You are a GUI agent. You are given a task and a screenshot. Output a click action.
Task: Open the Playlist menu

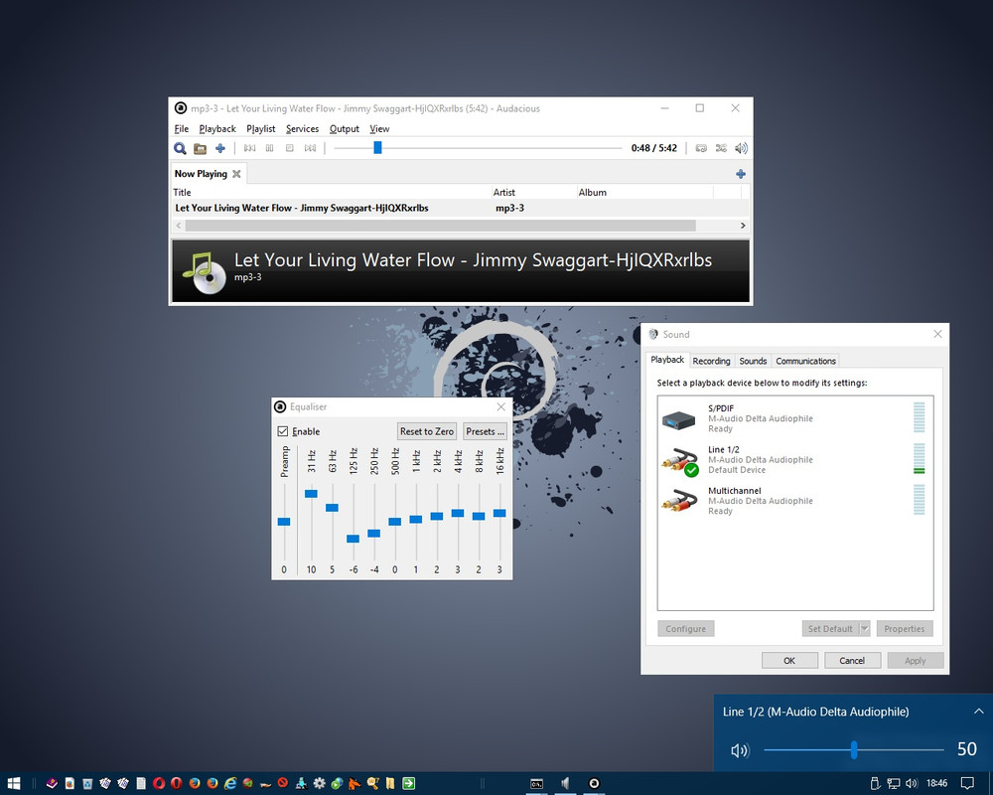[261, 129]
